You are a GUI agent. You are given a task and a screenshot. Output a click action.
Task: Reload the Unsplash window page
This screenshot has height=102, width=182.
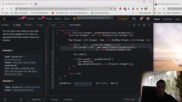pos(164,9)
